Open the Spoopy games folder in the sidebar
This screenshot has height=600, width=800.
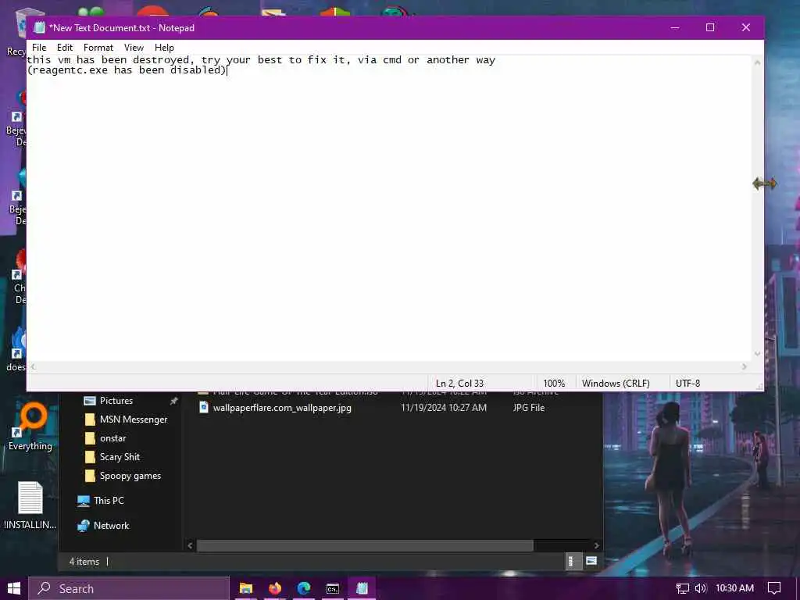click(130, 476)
